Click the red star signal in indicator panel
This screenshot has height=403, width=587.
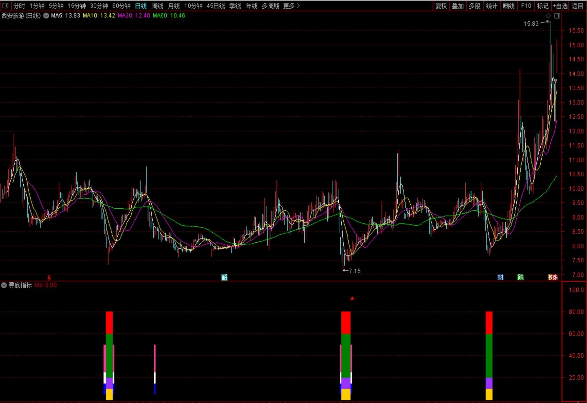(352, 299)
